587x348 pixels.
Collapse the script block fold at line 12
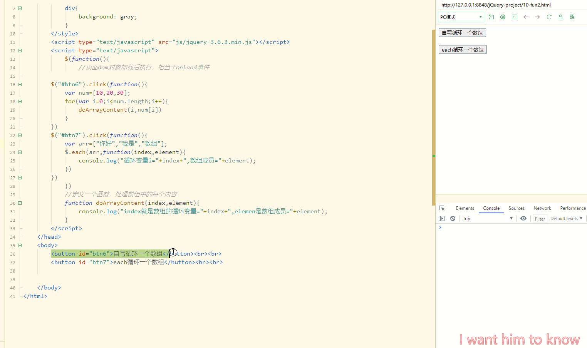tap(20, 50)
